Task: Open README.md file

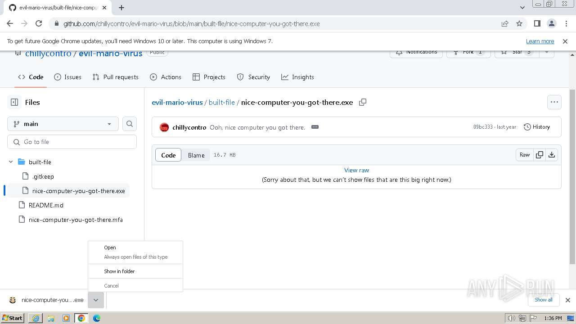Action: click(46, 205)
